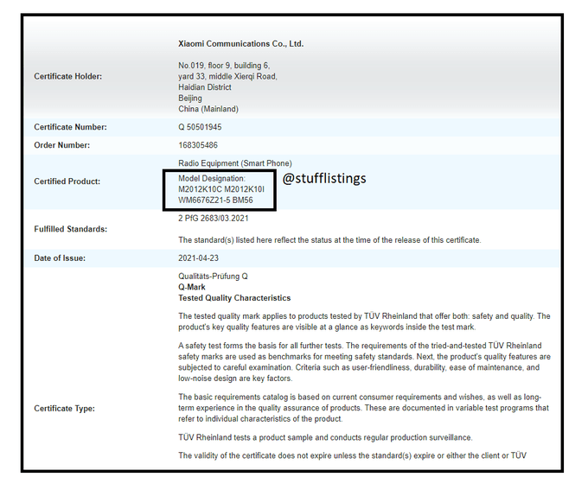Click certificate number Q 50501945
Screen dimensions: 588x477
pos(200,127)
